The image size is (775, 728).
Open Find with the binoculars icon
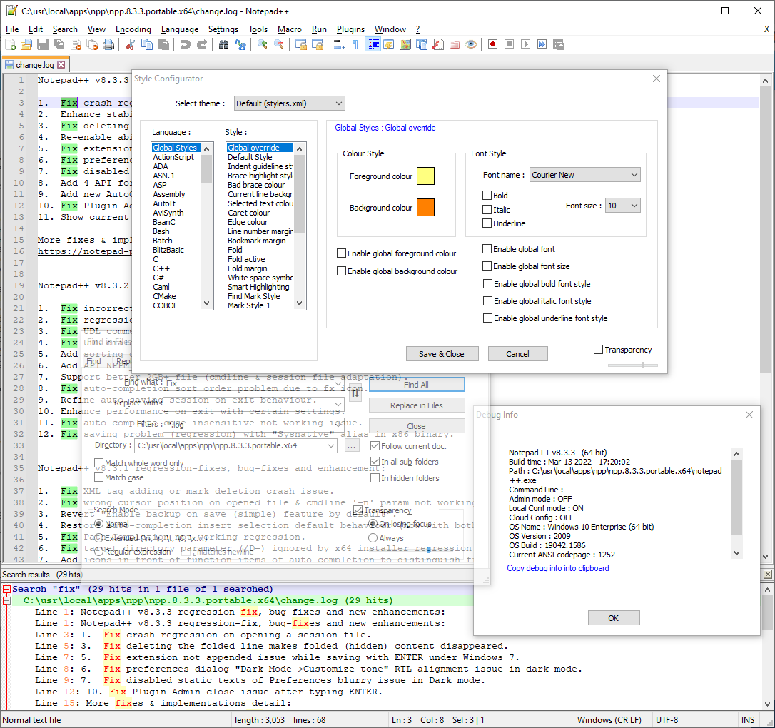(224, 44)
